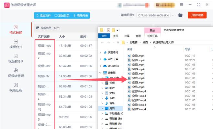Viewport: 213px width, 129px height.
Task: Click 桌面 in the address breadcrumb
Action: coord(145,42)
